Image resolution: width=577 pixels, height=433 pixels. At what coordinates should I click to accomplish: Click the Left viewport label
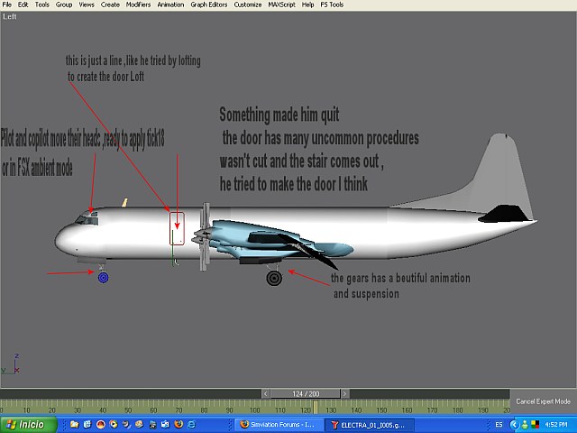(x=9, y=15)
